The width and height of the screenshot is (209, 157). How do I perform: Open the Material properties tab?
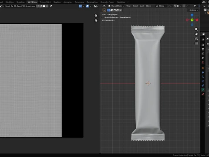[203, 94]
